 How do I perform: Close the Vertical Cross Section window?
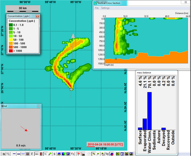pyautogui.click(x=186, y=2)
